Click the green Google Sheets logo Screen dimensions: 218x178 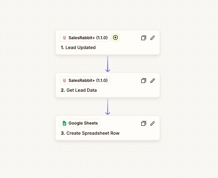click(64, 123)
